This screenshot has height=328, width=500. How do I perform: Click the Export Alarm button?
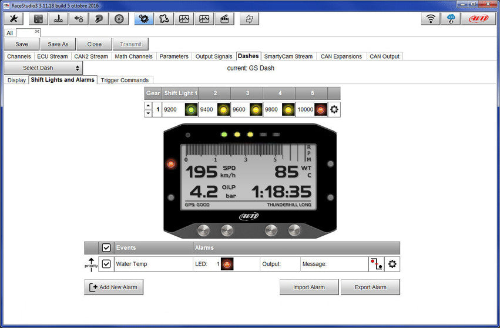tap(370, 287)
